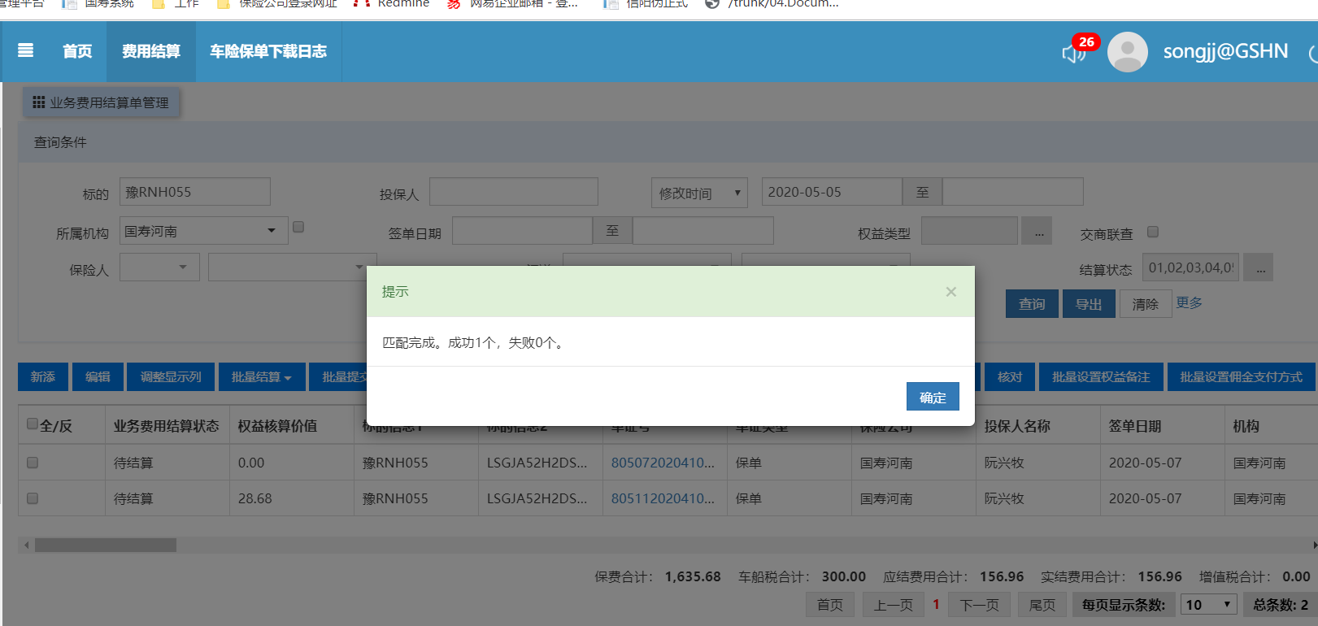Expand the 批量结算 dropdown button
Image resolution: width=1318 pixels, height=626 pixels.
tap(261, 377)
